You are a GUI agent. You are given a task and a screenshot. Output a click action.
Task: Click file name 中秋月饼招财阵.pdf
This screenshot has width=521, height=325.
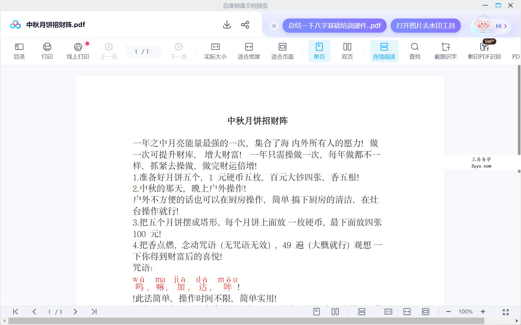[x=56, y=25]
